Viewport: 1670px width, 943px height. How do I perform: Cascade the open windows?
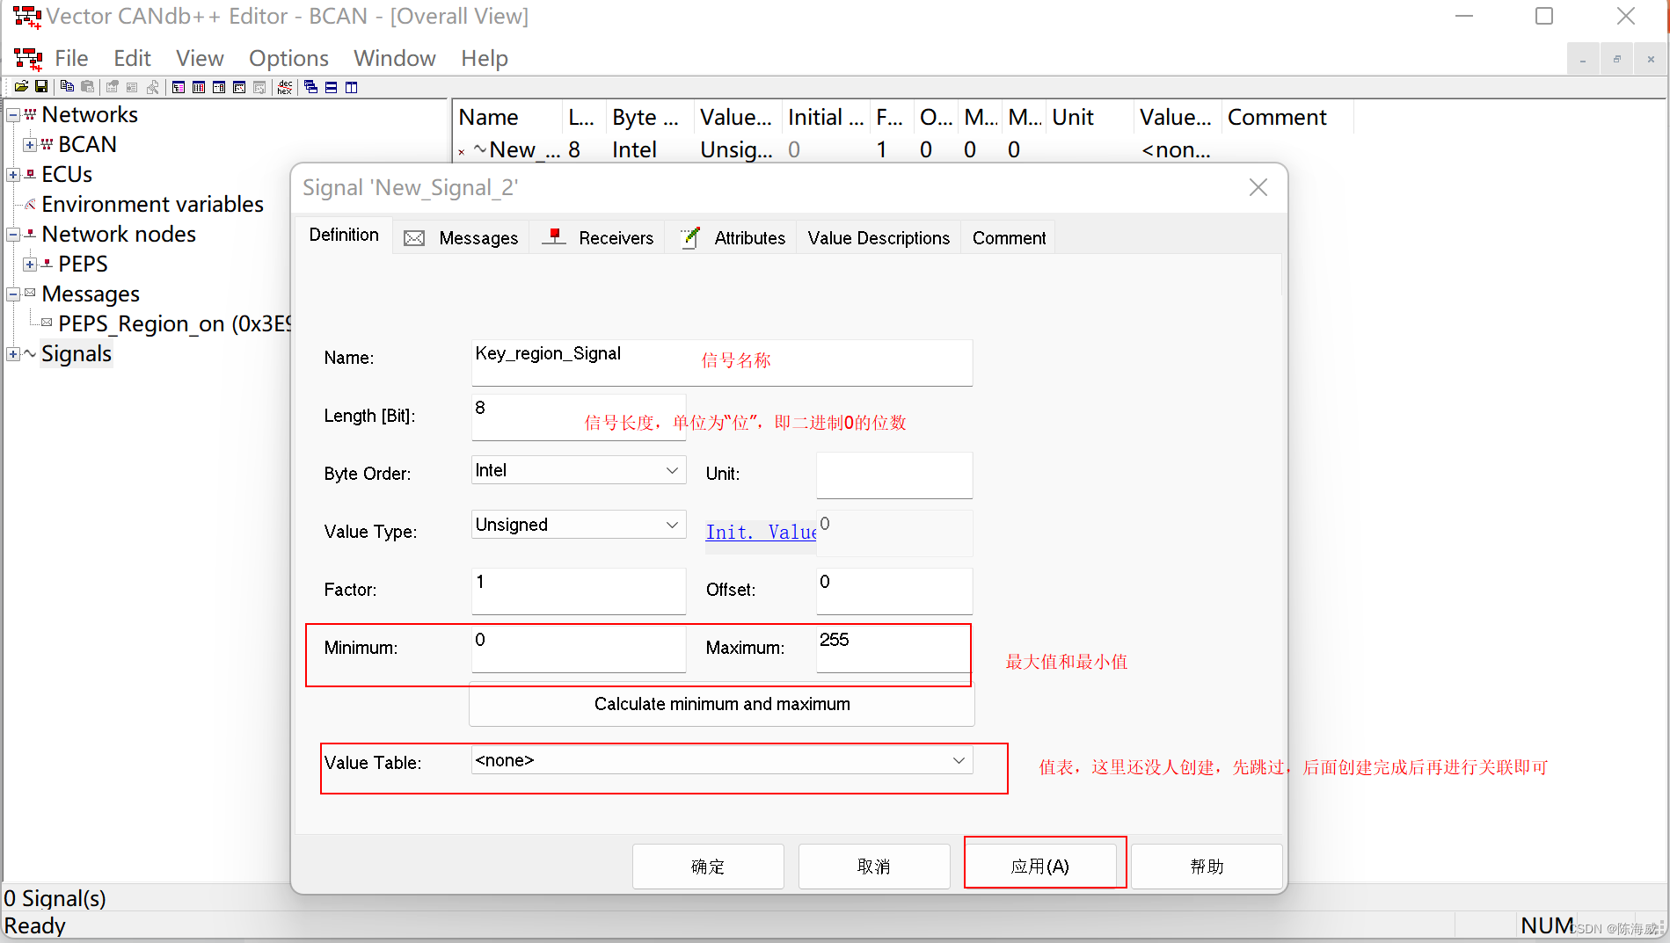(x=310, y=86)
